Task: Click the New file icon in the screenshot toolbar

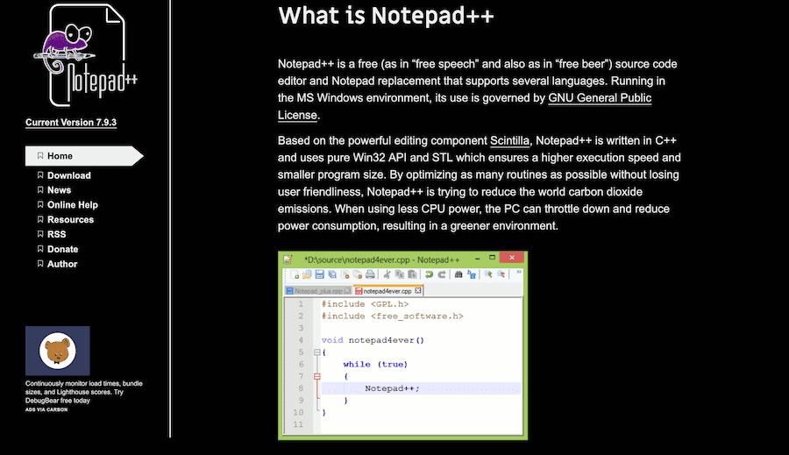Action: pyautogui.click(x=295, y=274)
